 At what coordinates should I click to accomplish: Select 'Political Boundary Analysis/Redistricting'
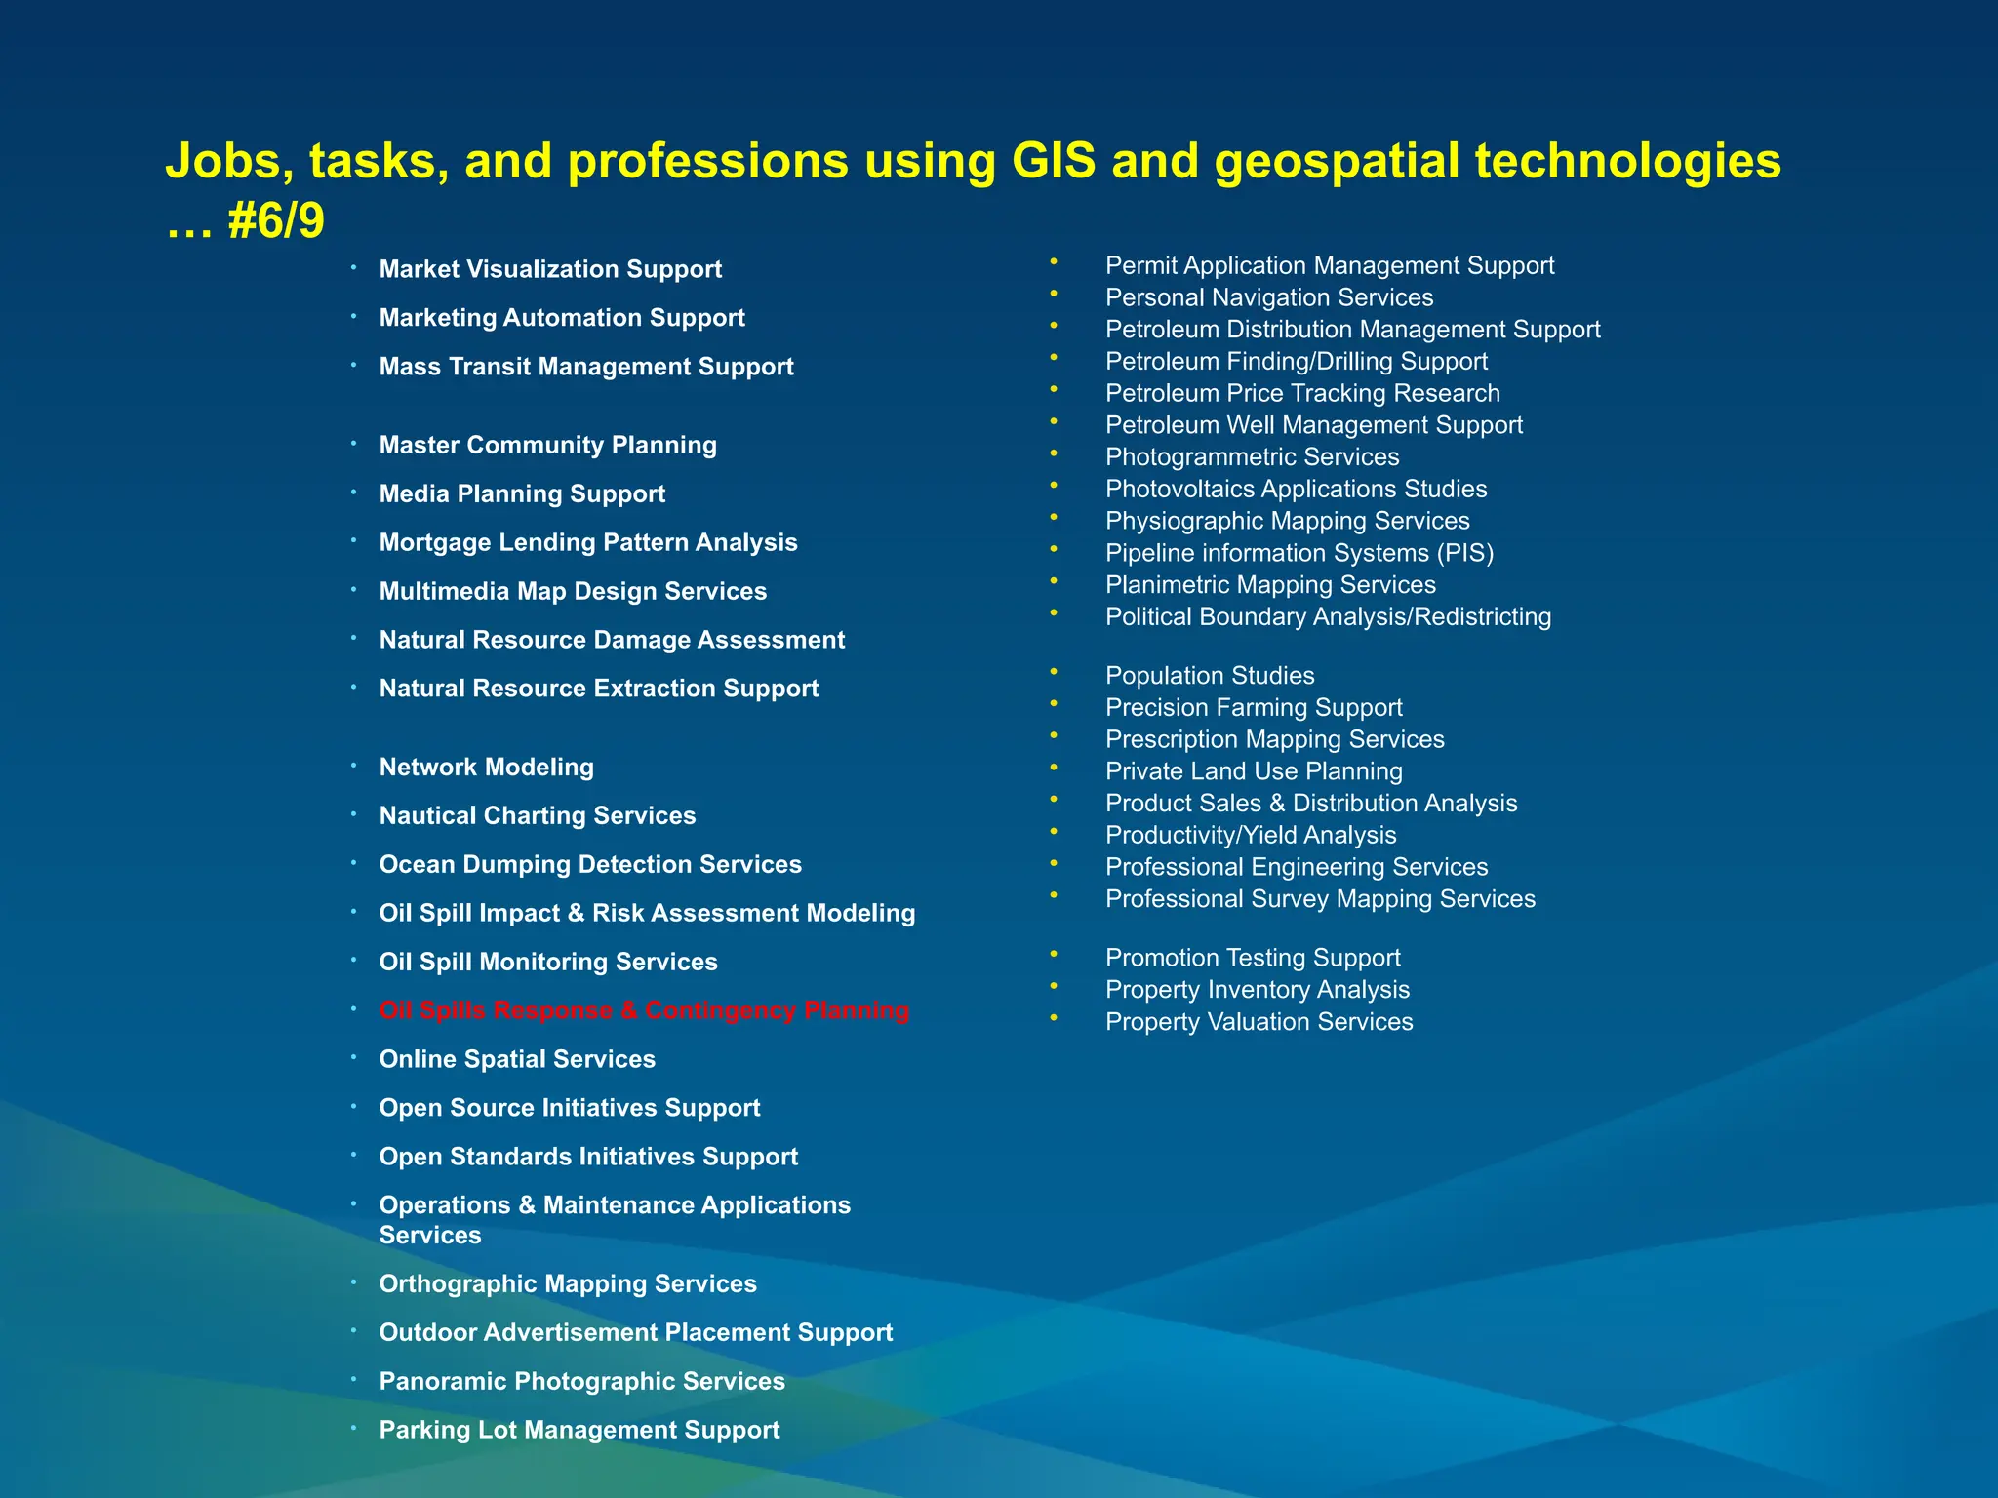1329,617
